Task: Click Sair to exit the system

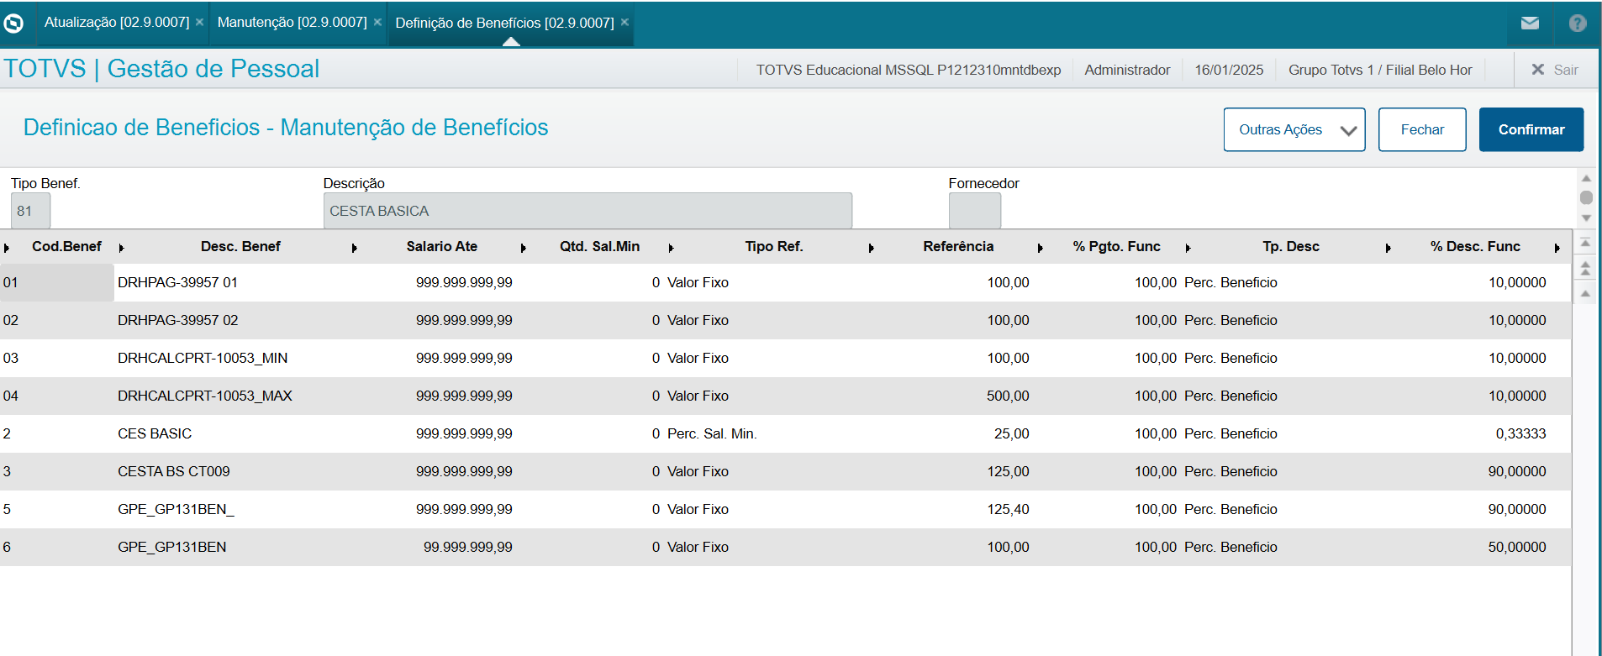Action: (x=1554, y=70)
